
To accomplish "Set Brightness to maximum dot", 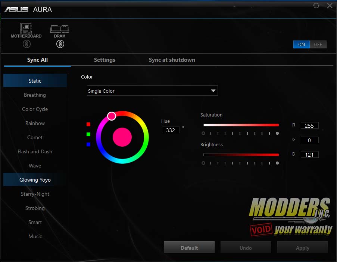I will pos(277,163).
